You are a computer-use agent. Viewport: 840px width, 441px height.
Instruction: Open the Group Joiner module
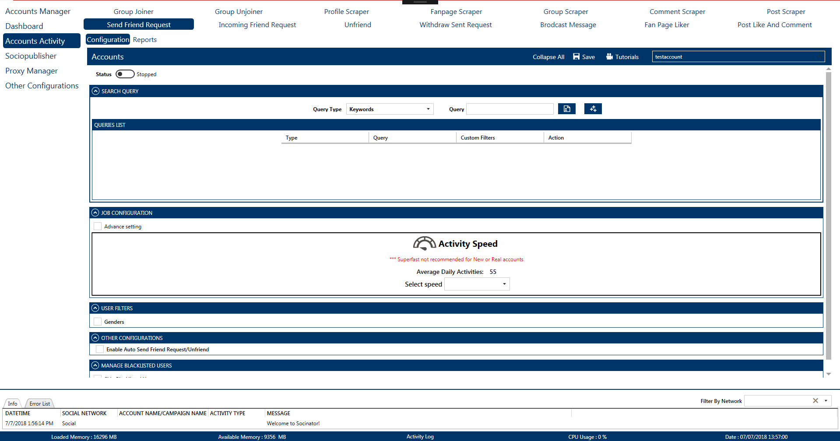[x=134, y=11]
